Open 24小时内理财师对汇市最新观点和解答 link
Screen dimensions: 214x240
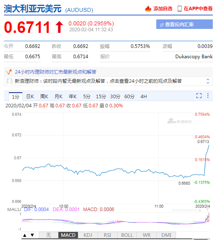coord(56,72)
